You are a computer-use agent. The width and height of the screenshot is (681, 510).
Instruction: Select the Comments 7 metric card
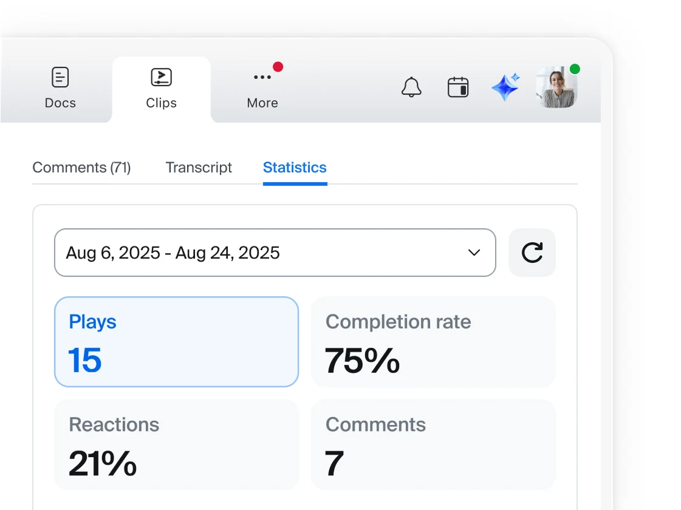(x=433, y=444)
